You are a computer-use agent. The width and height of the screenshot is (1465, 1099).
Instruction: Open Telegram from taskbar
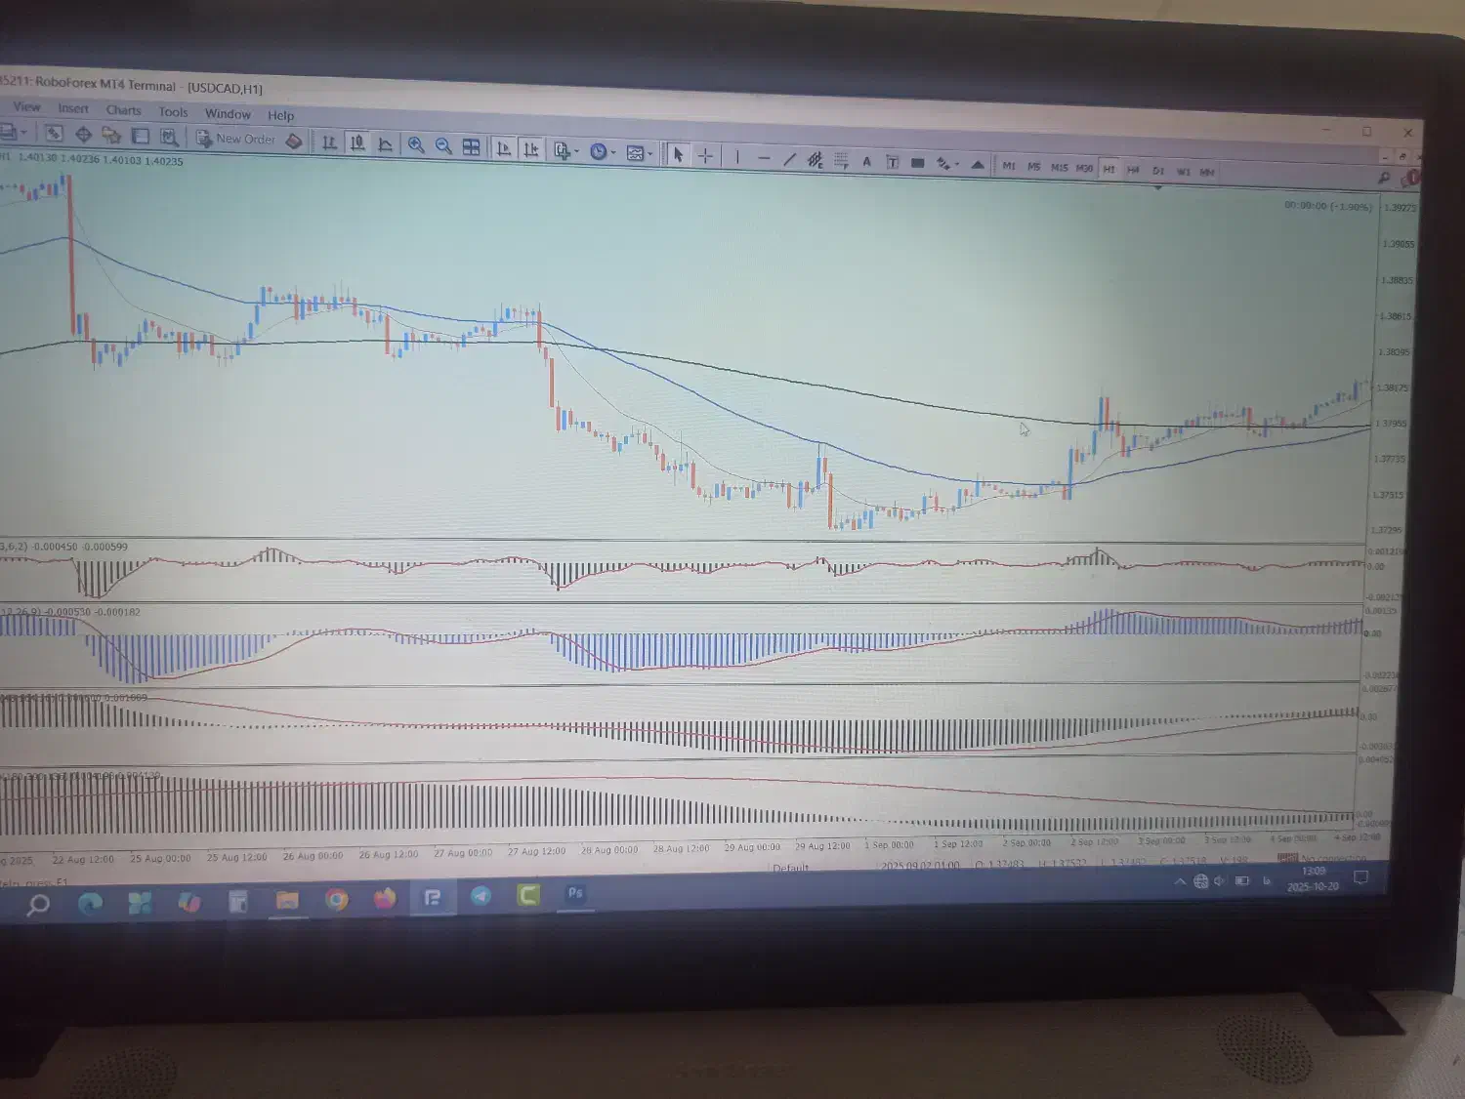point(481,896)
